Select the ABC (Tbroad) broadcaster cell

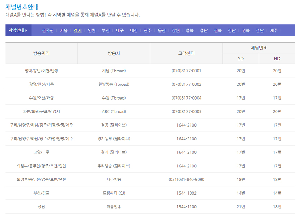click(114, 111)
